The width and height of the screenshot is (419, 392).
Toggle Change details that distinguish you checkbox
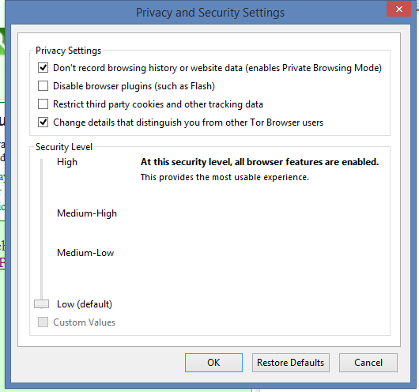43,122
